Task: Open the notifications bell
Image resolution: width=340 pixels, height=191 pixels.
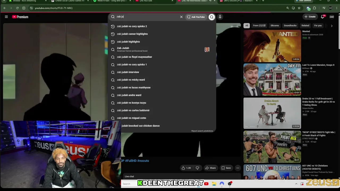Action: pos(323,17)
